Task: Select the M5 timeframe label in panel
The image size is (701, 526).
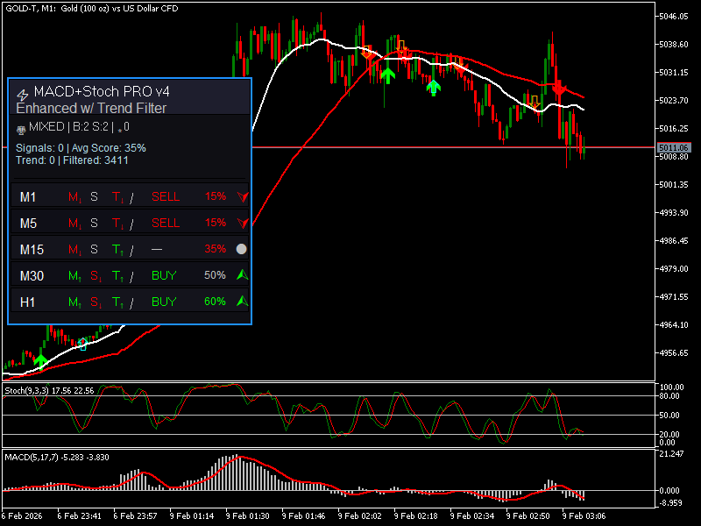Action: click(x=28, y=224)
